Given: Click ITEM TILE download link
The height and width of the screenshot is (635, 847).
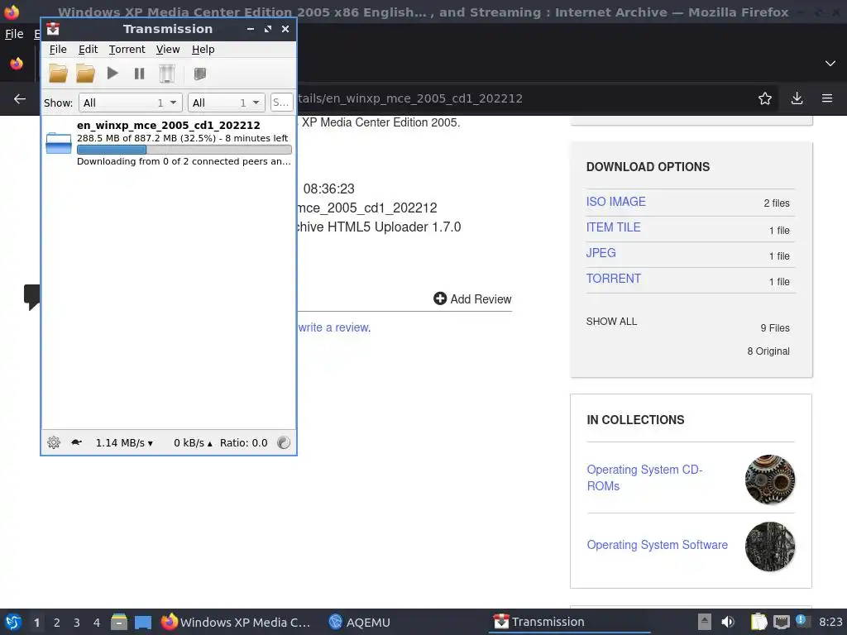Looking at the screenshot, I should click(613, 227).
